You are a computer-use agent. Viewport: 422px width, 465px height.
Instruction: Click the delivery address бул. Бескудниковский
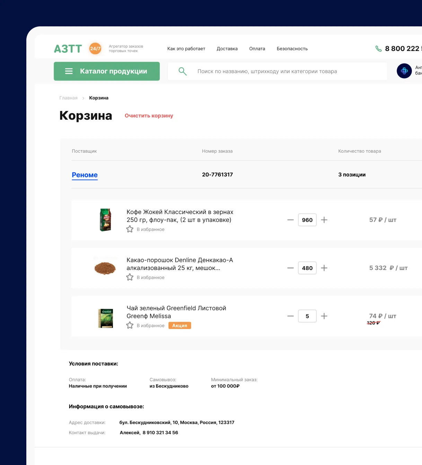click(177, 422)
